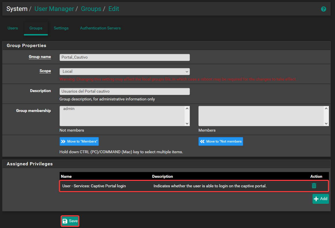Switch to the Users tab
This screenshot has width=335, height=228.
pyautogui.click(x=13, y=28)
